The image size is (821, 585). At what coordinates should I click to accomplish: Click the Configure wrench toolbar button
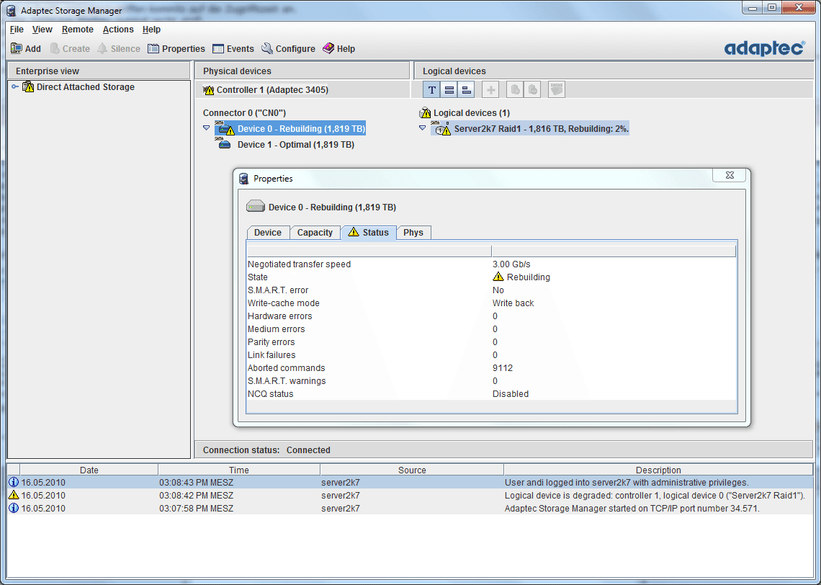[x=288, y=49]
